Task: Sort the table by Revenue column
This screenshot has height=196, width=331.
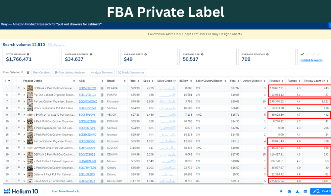Action: click(282, 81)
